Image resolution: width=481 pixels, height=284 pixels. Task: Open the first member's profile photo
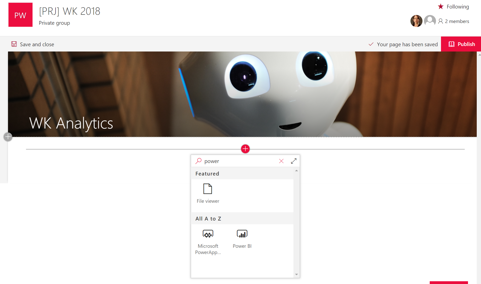[416, 21]
